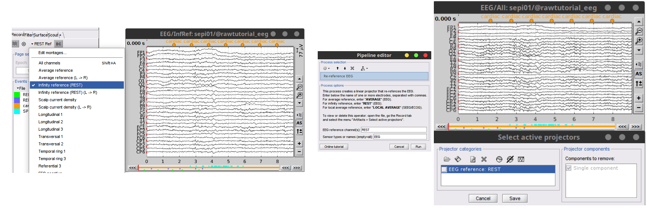Open the gear dropdown in Process selection
648x209 pixels.
(x=326, y=68)
